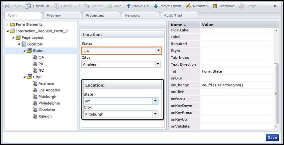Click the onChange value field

click(x=237, y=85)
